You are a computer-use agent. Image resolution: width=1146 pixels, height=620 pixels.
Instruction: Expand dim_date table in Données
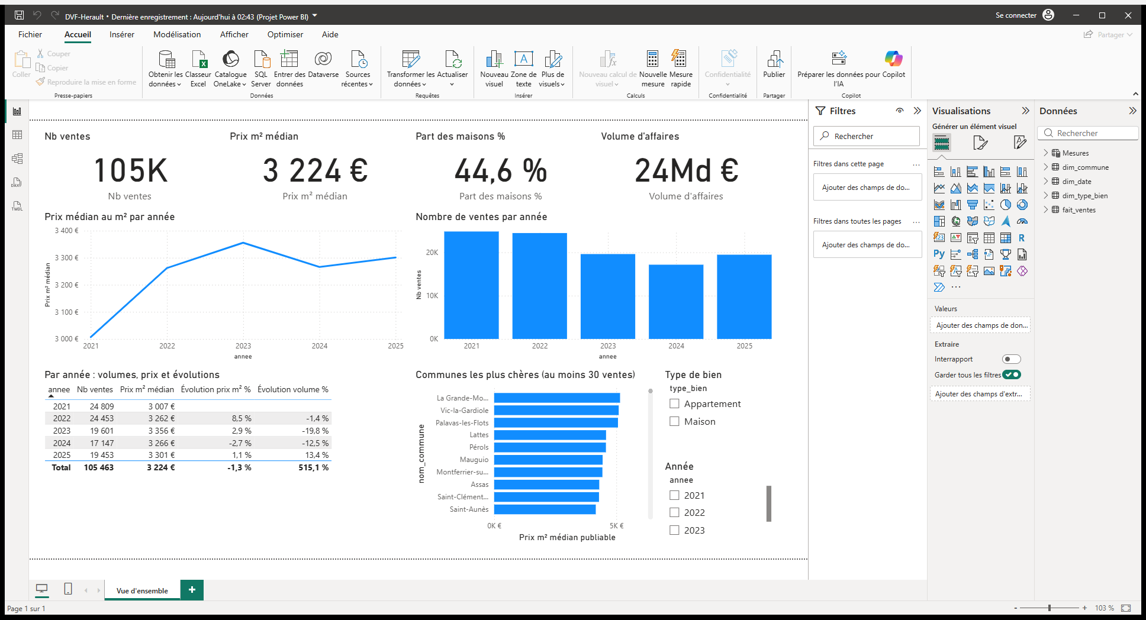[1046, 181]
